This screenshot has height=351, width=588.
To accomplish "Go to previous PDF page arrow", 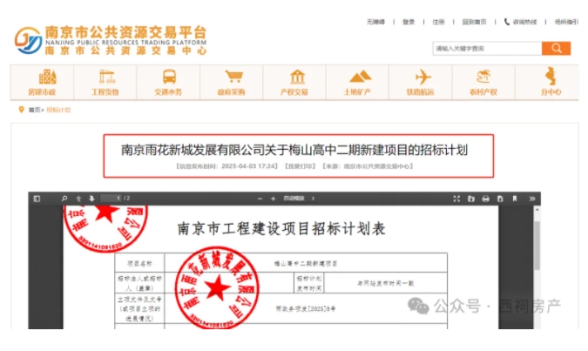I will [x=78, y=199].
